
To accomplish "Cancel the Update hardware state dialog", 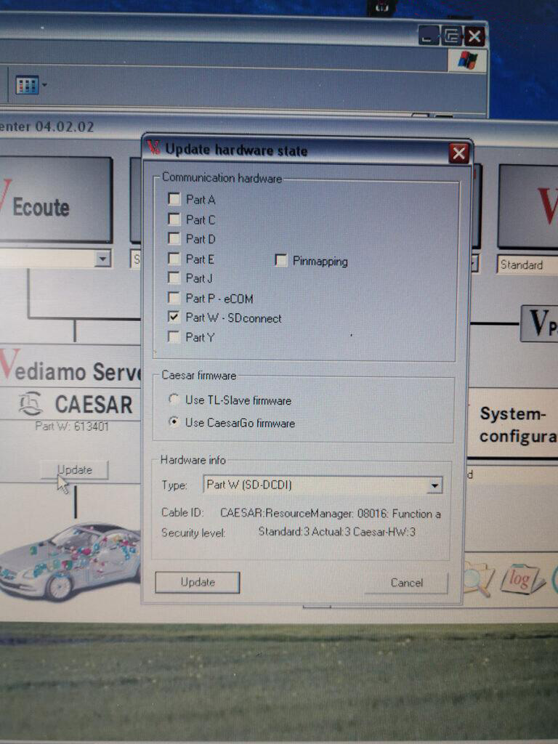I will pos(406,583).
